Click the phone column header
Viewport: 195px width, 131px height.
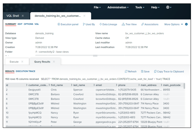pos(128,85)
